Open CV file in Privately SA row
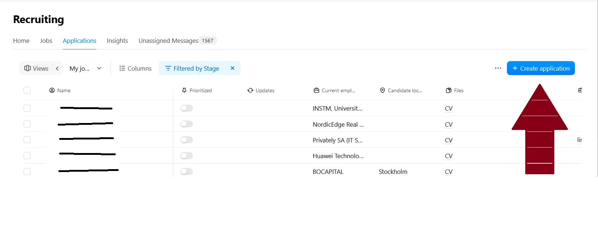The image size is (598, 231). pos(448,140)
